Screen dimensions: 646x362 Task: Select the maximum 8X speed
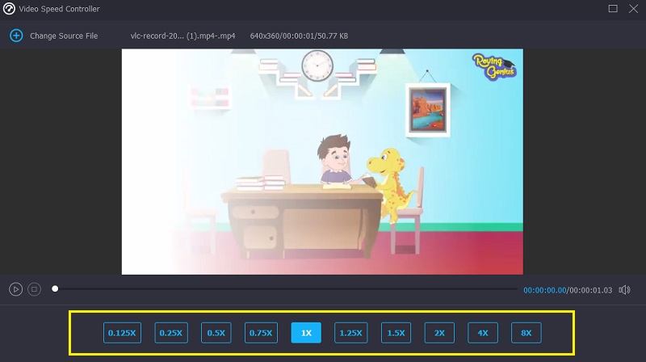tap(526, 332)
